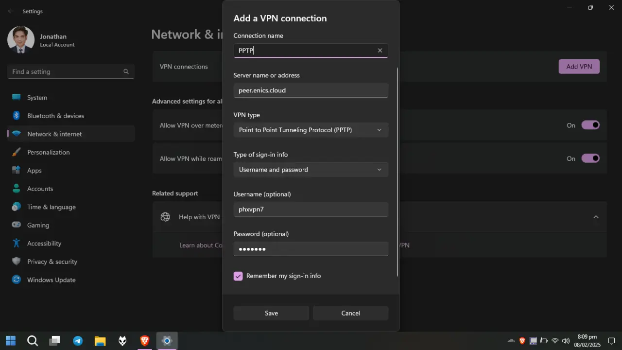Click the Password field
The width and height of the screenshot is (622, 350).
pos(311,249)
